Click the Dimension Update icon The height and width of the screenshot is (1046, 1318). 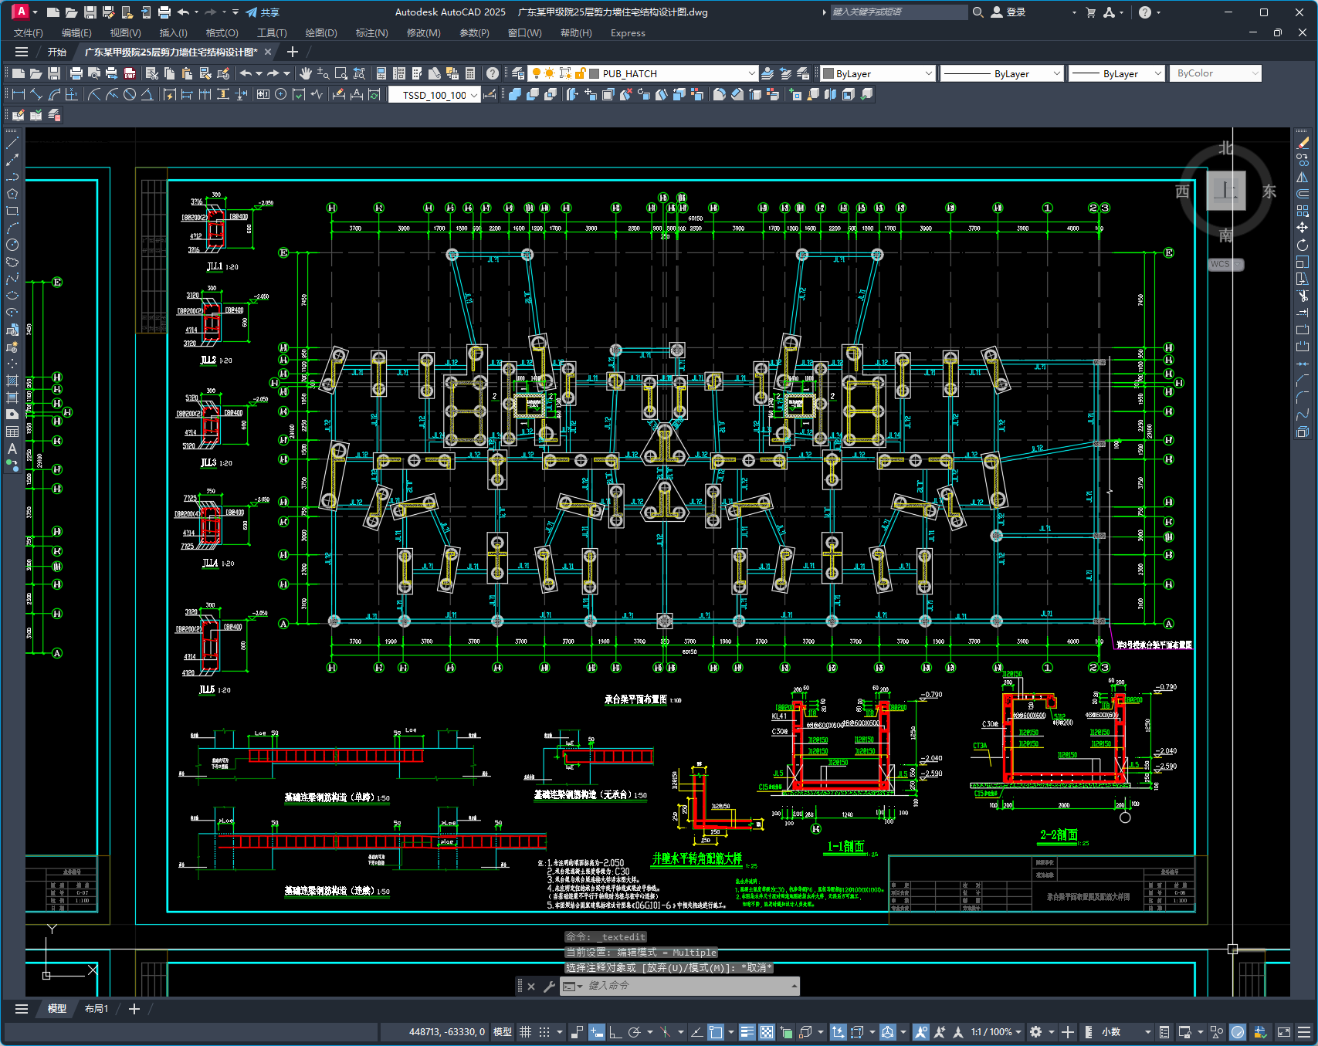pyautogui.click(x=374, y=94)
